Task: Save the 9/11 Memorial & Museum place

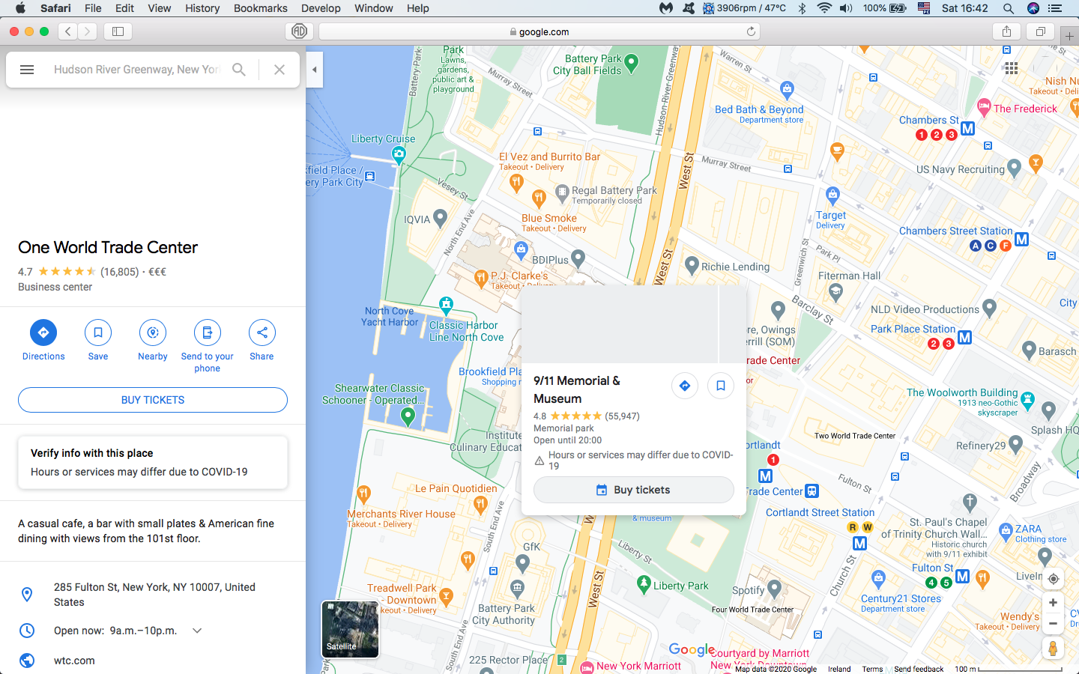Action: pos(720,386)
